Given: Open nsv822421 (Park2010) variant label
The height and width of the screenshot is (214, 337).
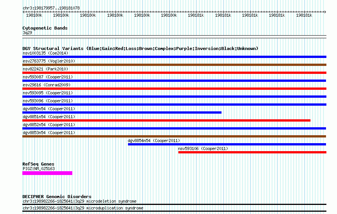Looking at the screenshot, I should [x=45, y=69].
